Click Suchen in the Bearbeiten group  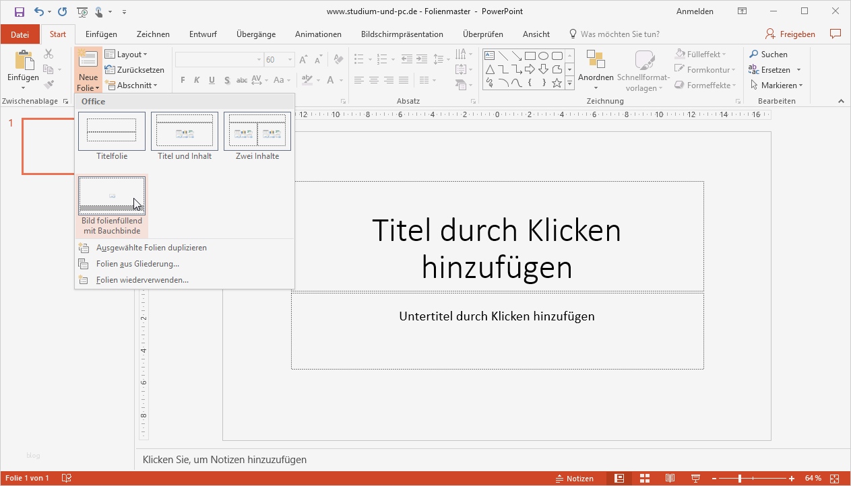point(768,55)
